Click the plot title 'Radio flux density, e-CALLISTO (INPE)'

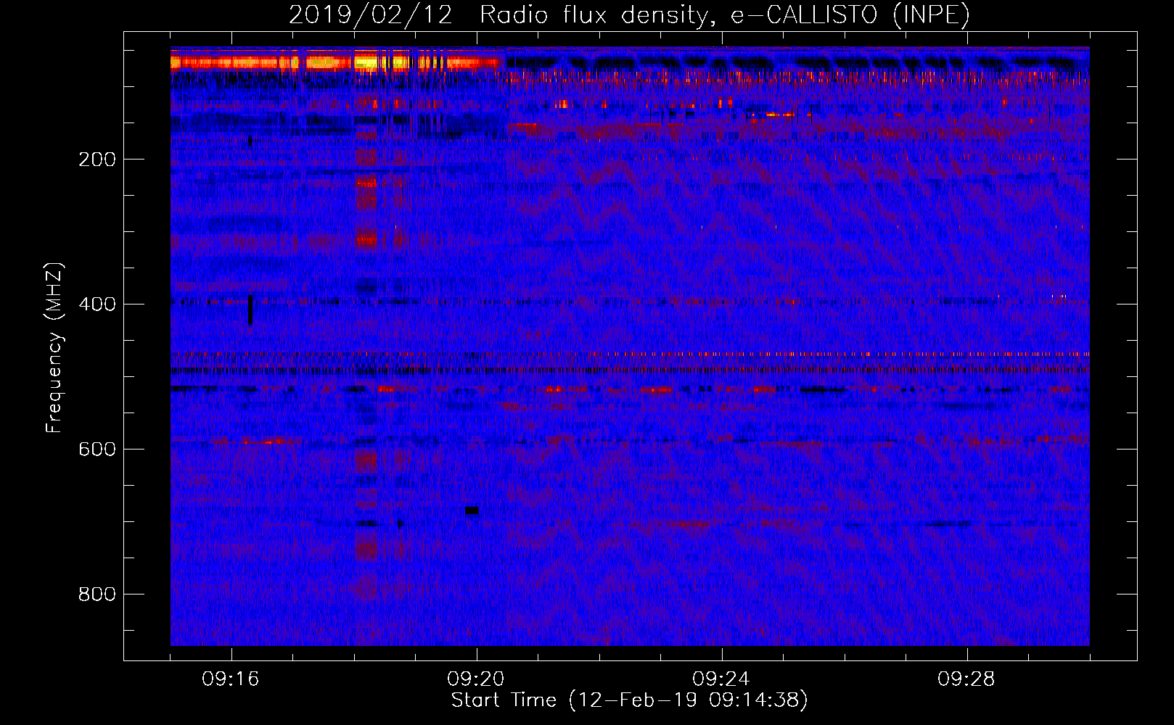(x=725, y=14)
